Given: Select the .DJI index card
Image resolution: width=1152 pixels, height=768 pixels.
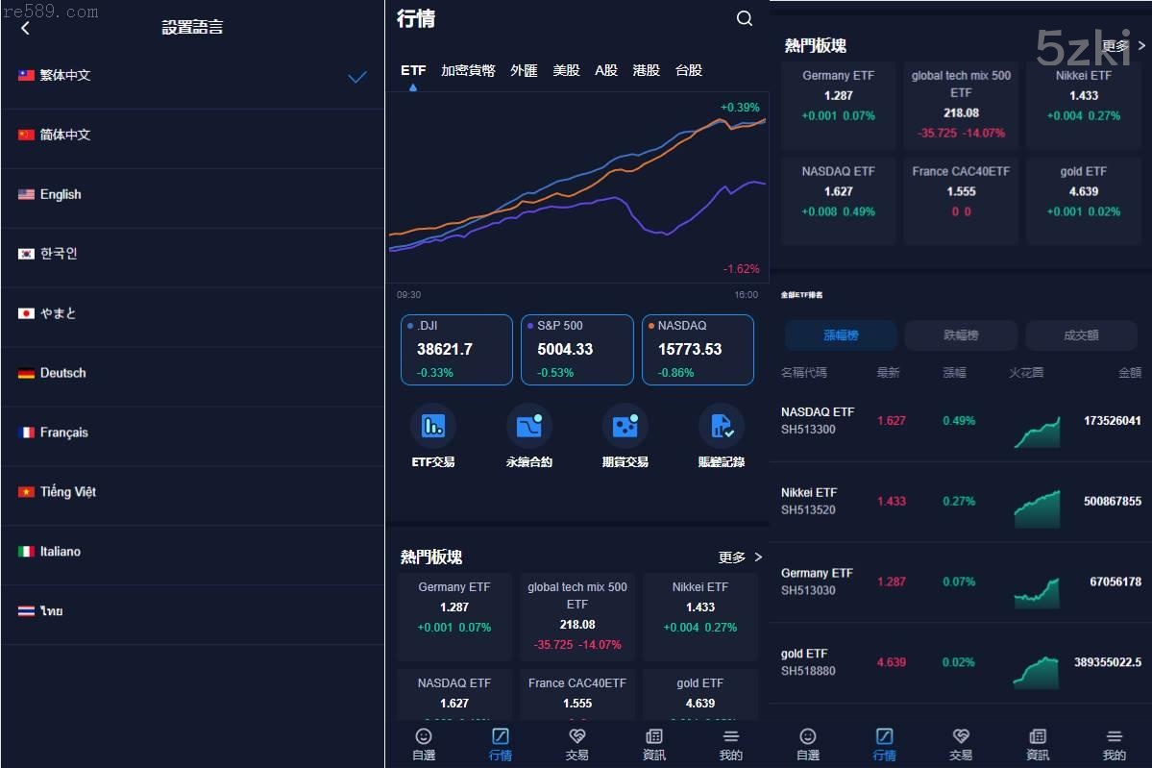Looking at the screenshot, I should point(456,350).
